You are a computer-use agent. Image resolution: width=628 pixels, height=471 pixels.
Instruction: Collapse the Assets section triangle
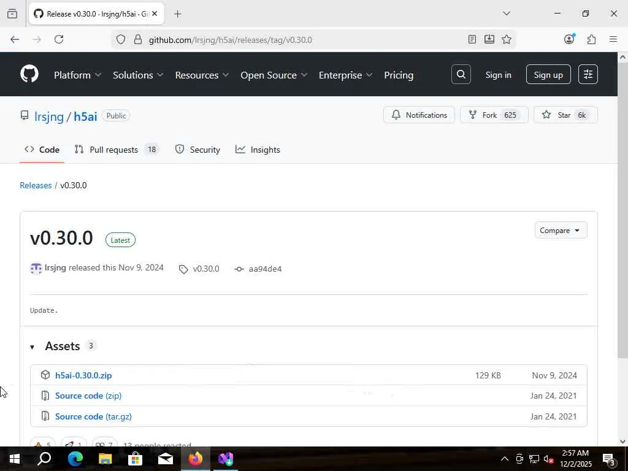click(32, 347)
